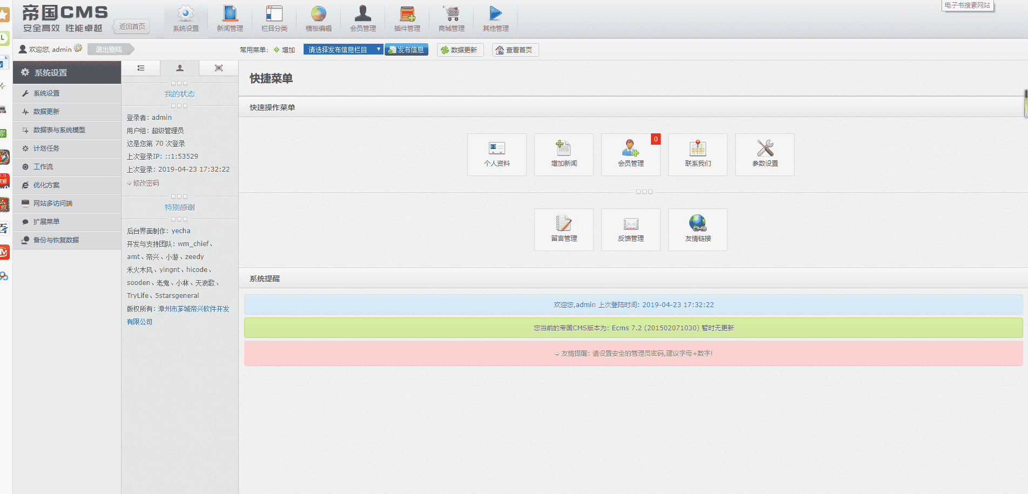The image size is (1028, 494).
Task: Select 数据更新 in the left sidebar
Action: click(x=67, y=112)
